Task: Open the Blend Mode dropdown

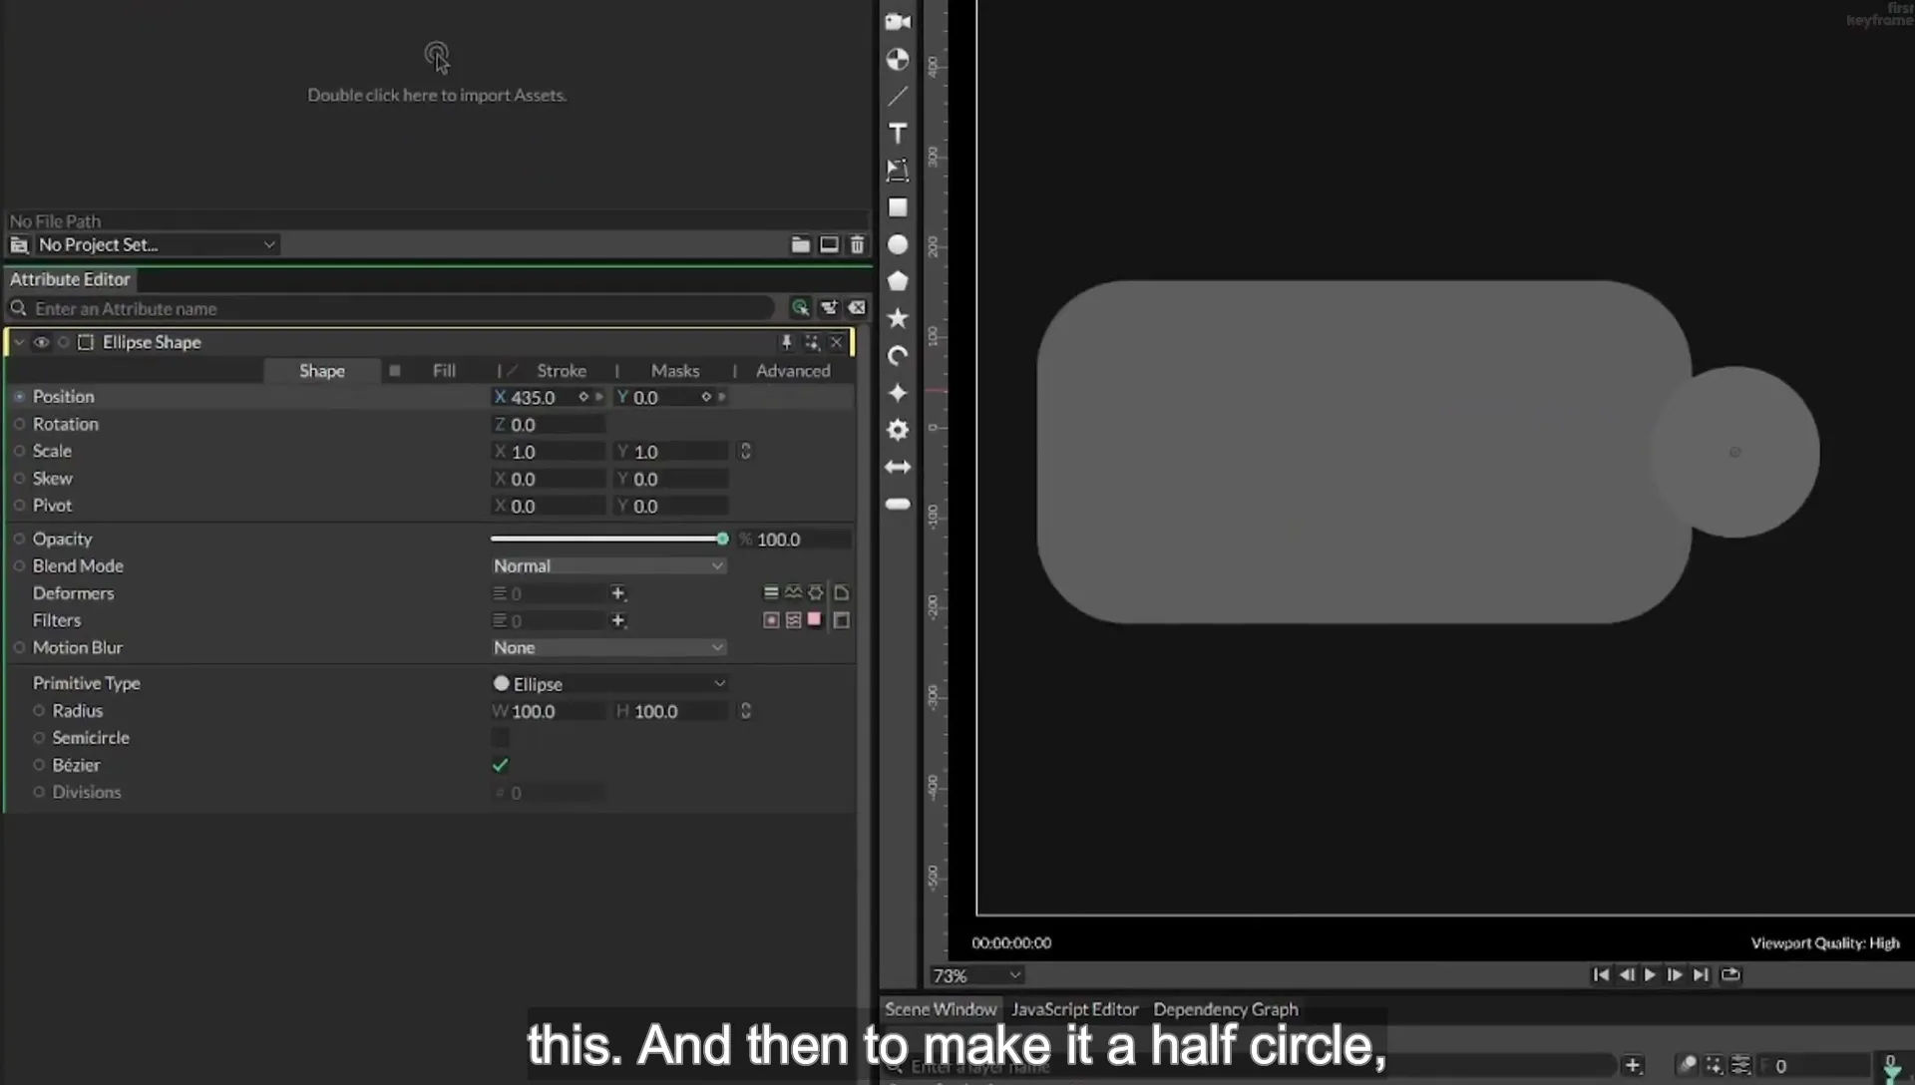Action: (608, 565)
